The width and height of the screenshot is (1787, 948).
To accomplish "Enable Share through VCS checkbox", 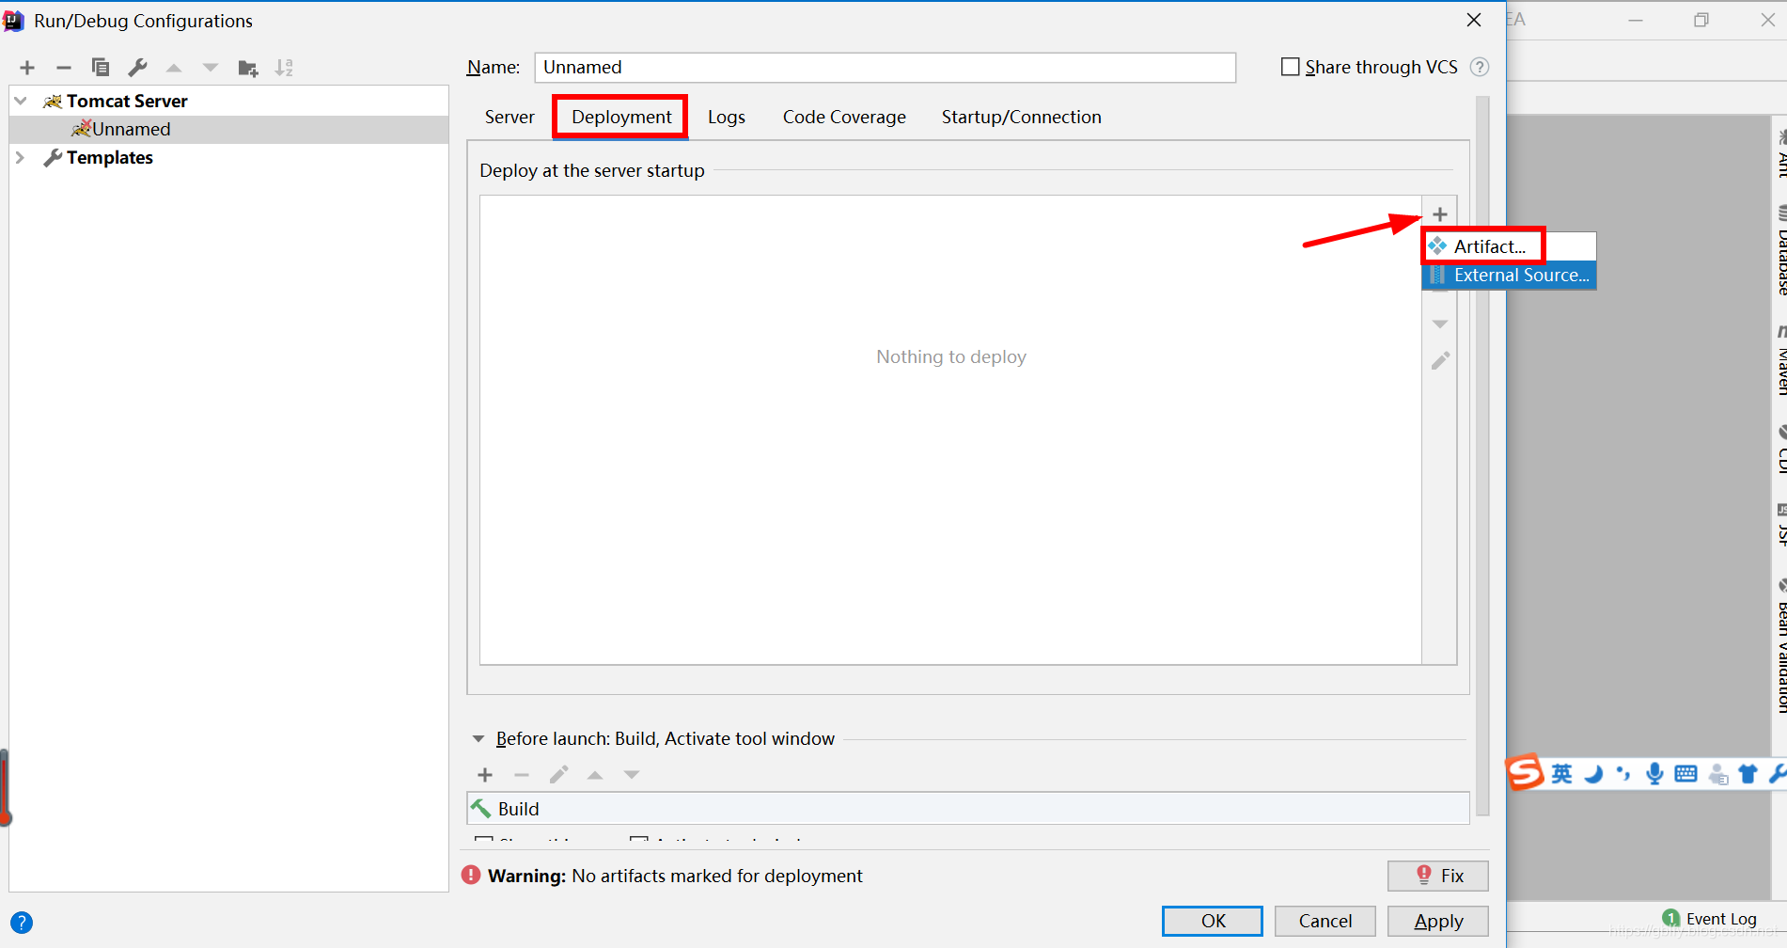I will pyautogui.click(x=1291, y=67).
